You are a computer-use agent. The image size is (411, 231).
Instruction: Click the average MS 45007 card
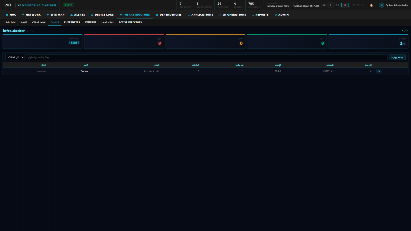pos(42,42)
